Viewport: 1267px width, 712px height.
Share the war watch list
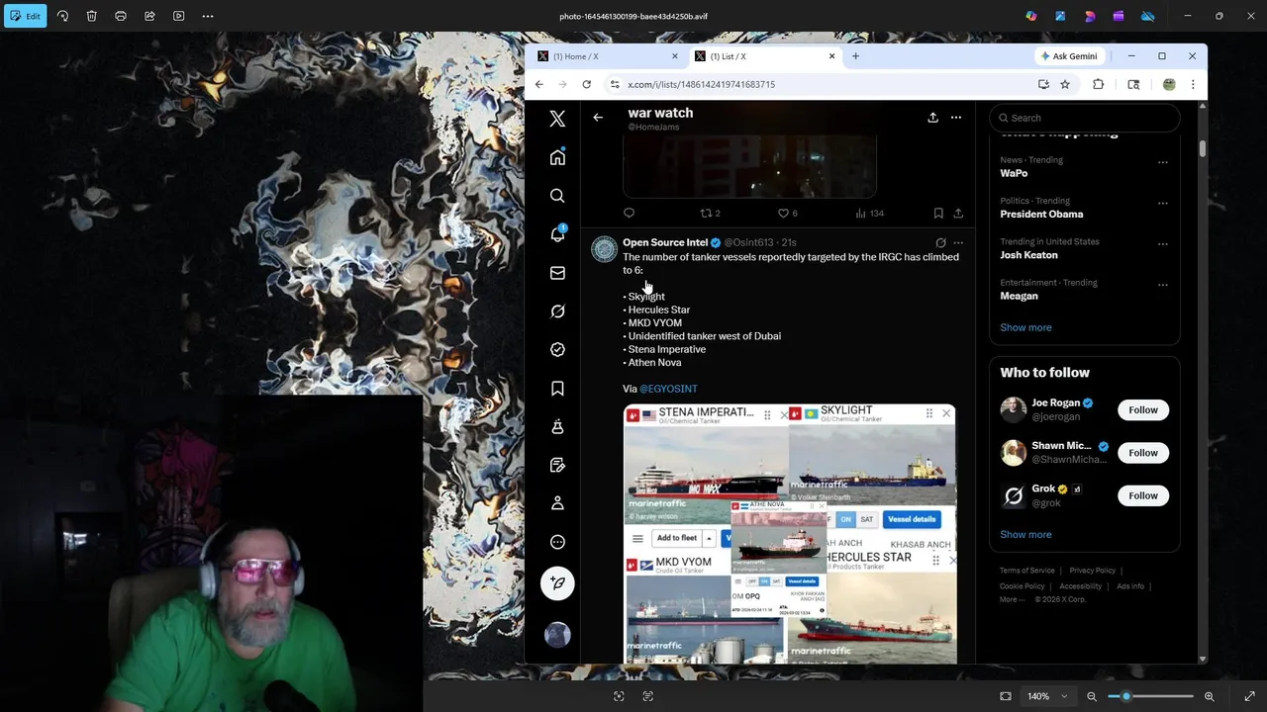pos(932,118)
